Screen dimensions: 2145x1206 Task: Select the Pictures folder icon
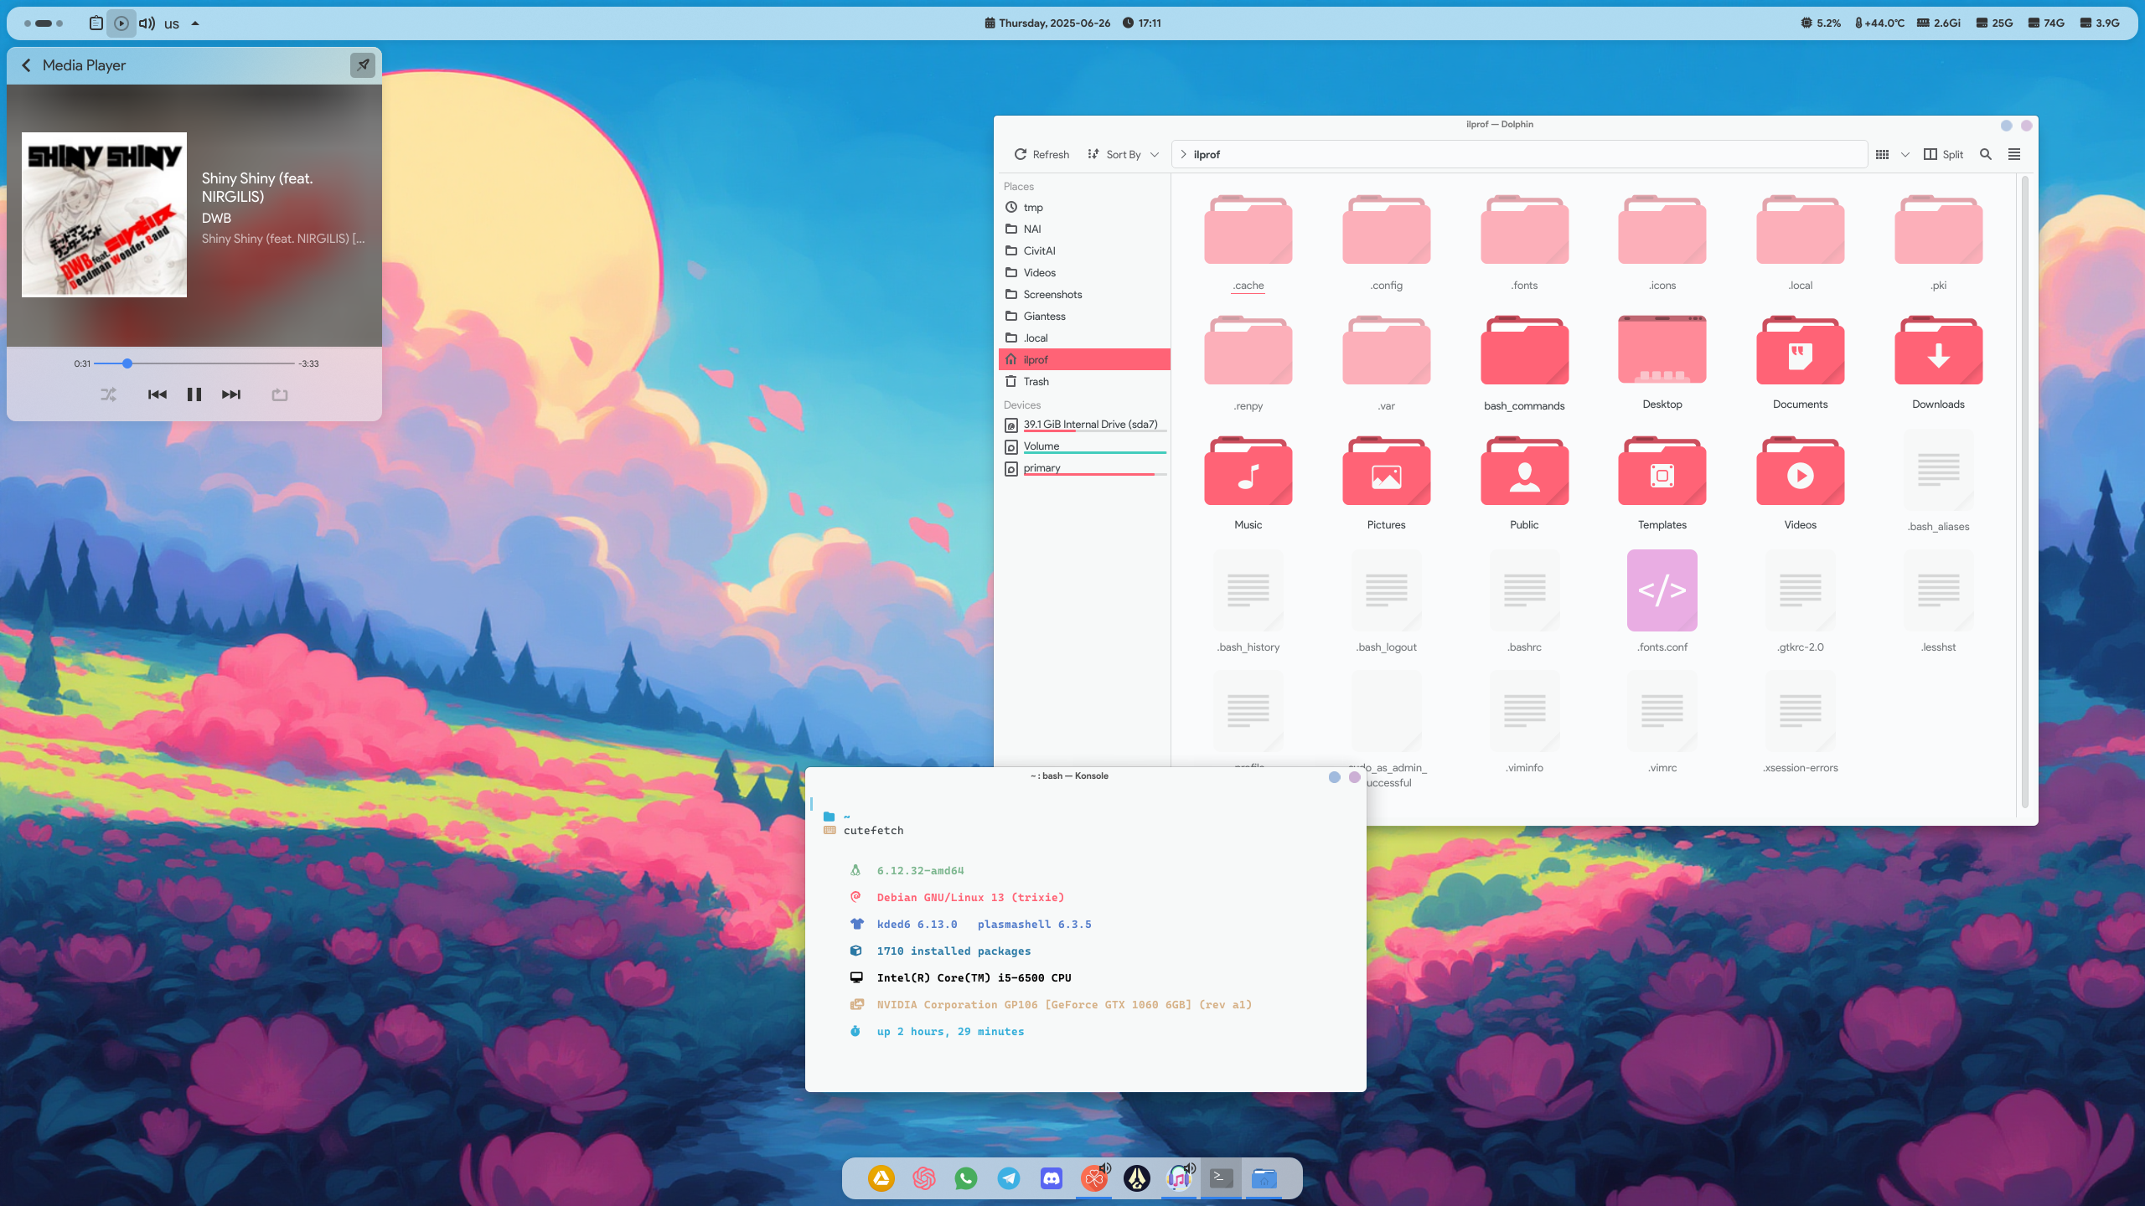1386,471
